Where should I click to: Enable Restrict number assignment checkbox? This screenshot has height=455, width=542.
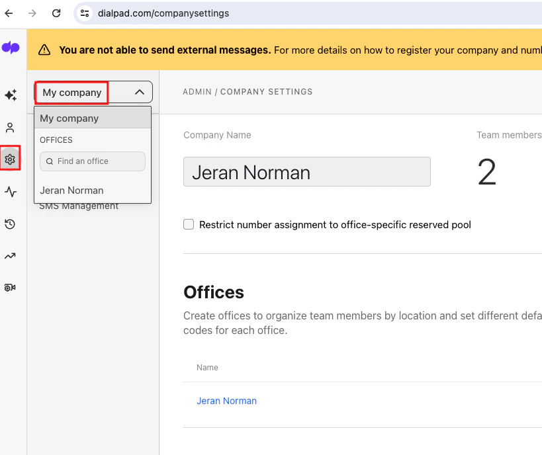(189, 224)
